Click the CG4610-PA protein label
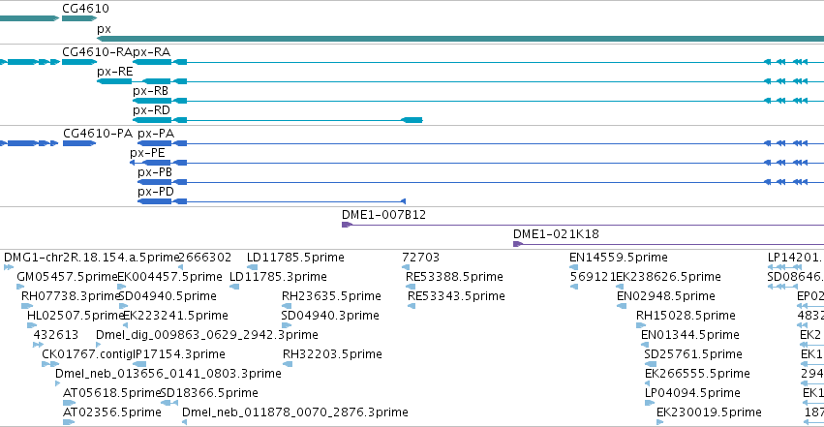 [x=98, y=134]
